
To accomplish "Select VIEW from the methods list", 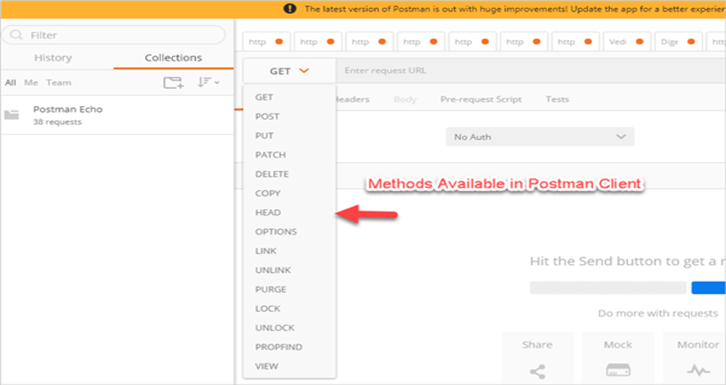I will pos(267,366).
